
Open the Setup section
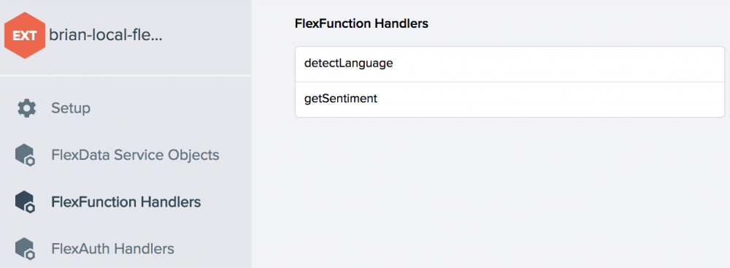tap(71, 108)
